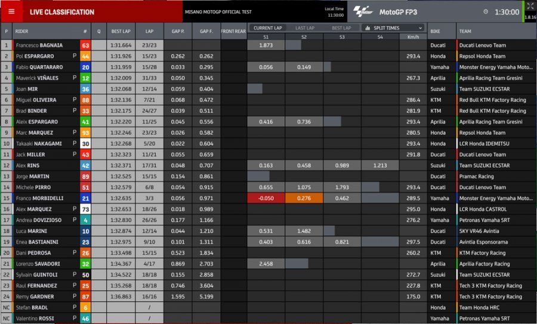537x324 pixels.
Task: Click the 1:30:00 session timer
Action: pyautogui.click(x=507, y=12)
